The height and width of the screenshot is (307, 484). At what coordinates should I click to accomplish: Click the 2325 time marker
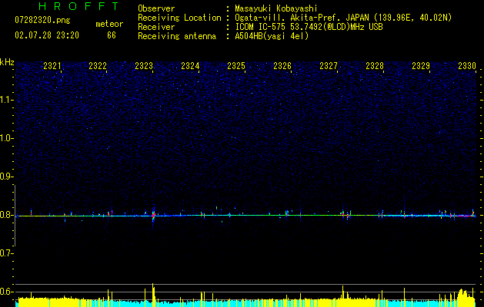[236, 66]
